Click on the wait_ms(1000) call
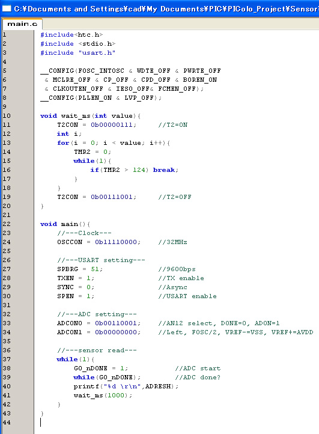319x434 pixels. (x=103, y=396)
